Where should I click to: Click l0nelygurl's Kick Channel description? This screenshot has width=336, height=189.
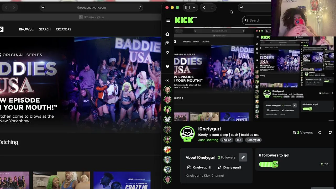click(x=204, y=176)
